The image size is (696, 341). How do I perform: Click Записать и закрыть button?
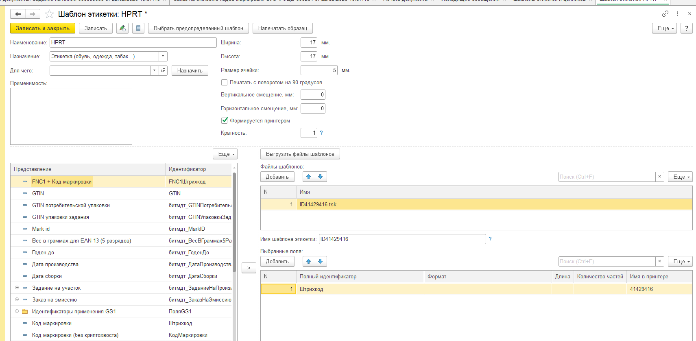pos(43,28)
